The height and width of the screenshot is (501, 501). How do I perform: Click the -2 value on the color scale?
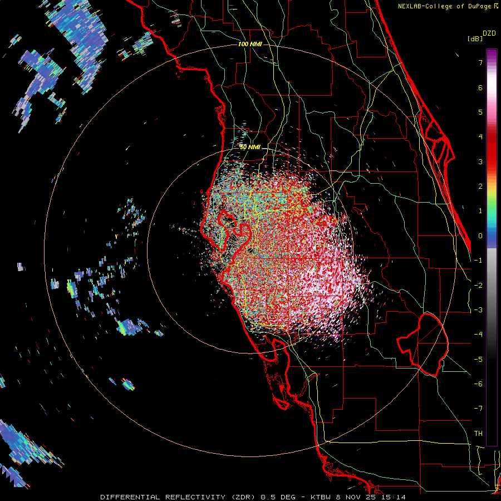point(478,286)
